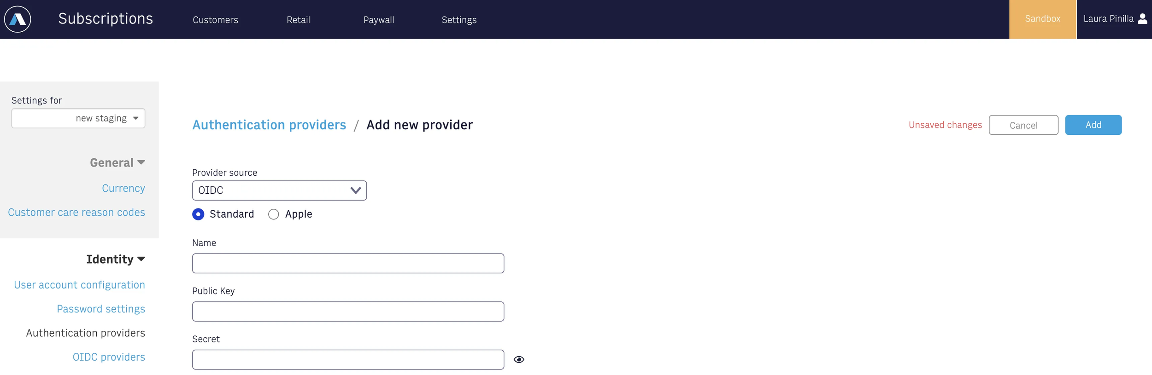Click into the Name input field
Viewport: 1152px width, 375px height.
348,263
